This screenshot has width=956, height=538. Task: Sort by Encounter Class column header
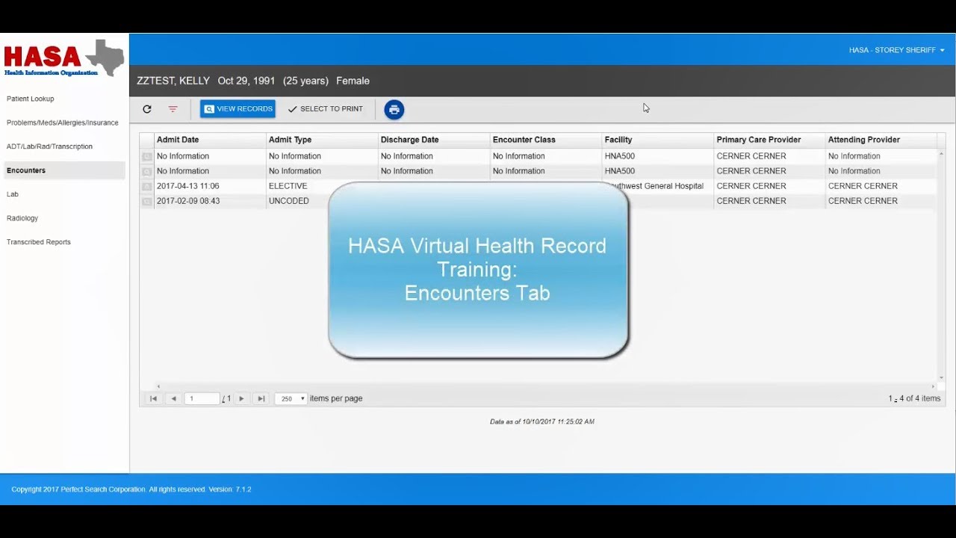[545, 140]
